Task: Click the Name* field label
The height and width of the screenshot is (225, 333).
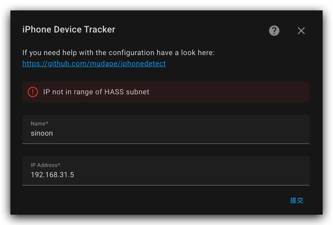Action: [39, 124]
